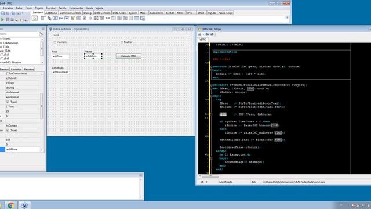Select the Homem radio button on the form
Viewport: 371px width, 209px height.
click(x=54, y=42)
